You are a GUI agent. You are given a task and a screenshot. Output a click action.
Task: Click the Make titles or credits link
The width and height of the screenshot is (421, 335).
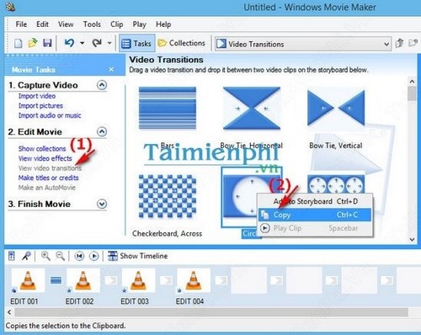pyautogui.click(x=49, y=178)
